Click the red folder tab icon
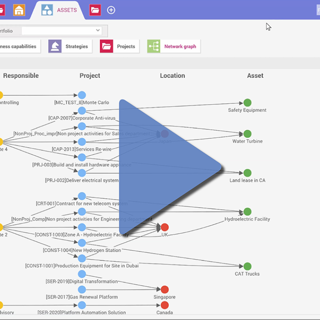This screenshot has width=320, height=320. [95, 10]
